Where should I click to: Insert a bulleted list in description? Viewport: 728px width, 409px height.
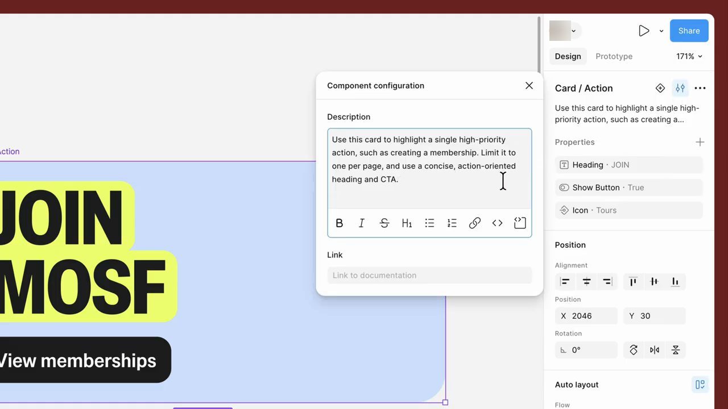429,223
